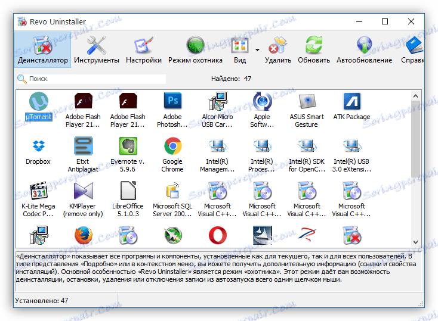Image resolution: width=438 pixels, height=321 pixels.
Task: Select Intel(R) Processor Graphics entry
Action: (x=262, y=154)
